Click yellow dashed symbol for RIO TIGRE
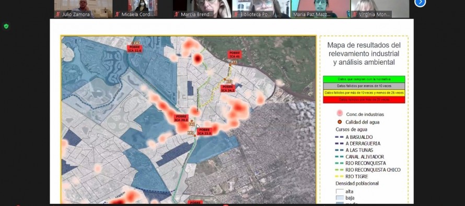 340,176
